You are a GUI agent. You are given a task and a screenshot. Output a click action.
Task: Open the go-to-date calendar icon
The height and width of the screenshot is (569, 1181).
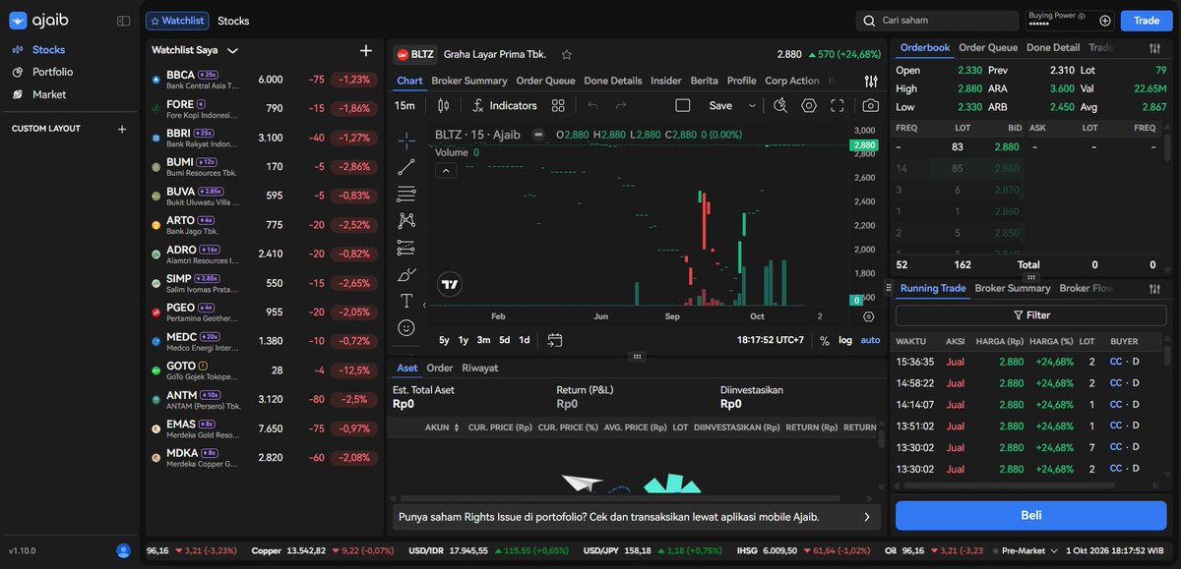[x=555, y=340]
